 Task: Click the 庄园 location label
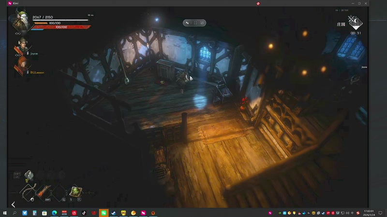click(341, 25)
